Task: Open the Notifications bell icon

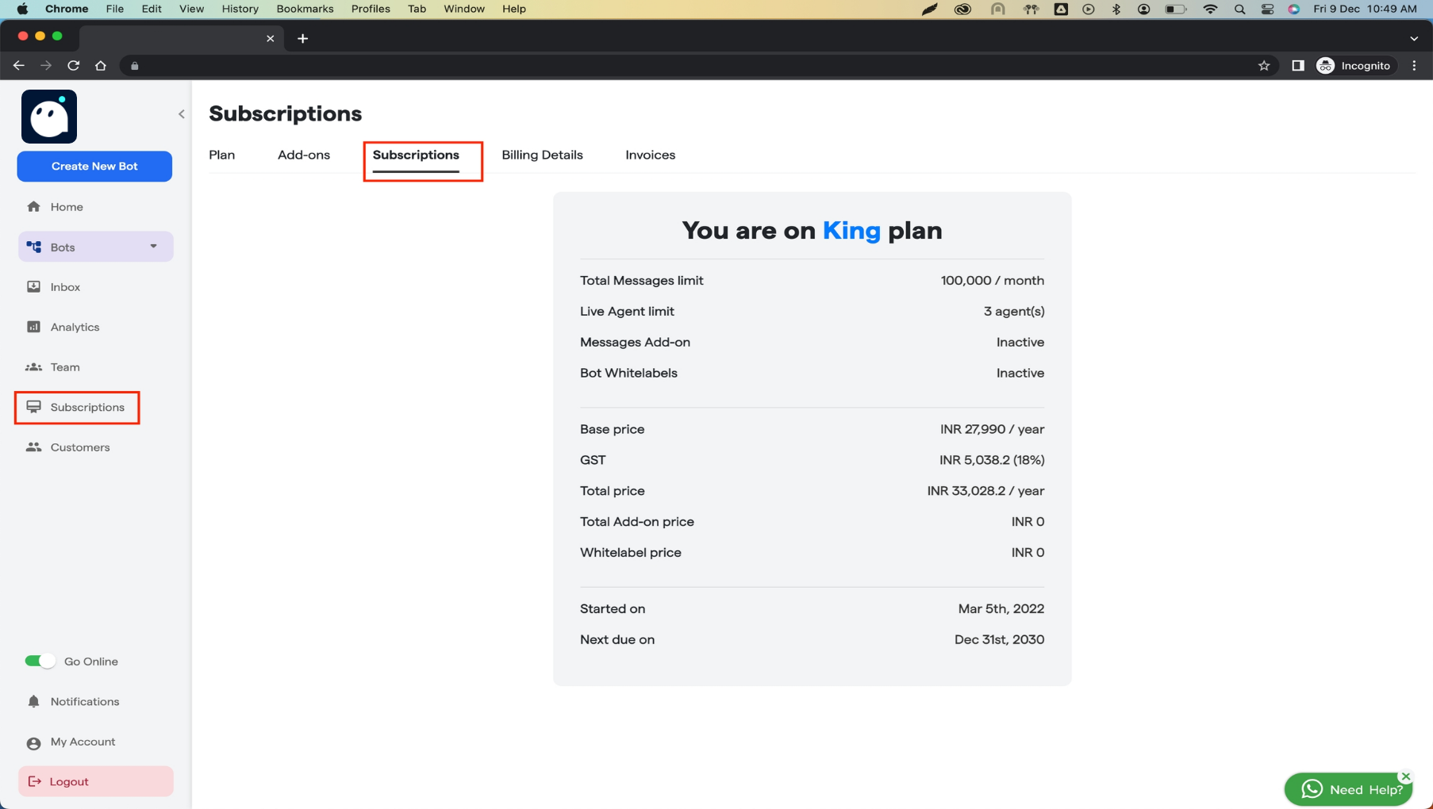Action: click(33, 702)
